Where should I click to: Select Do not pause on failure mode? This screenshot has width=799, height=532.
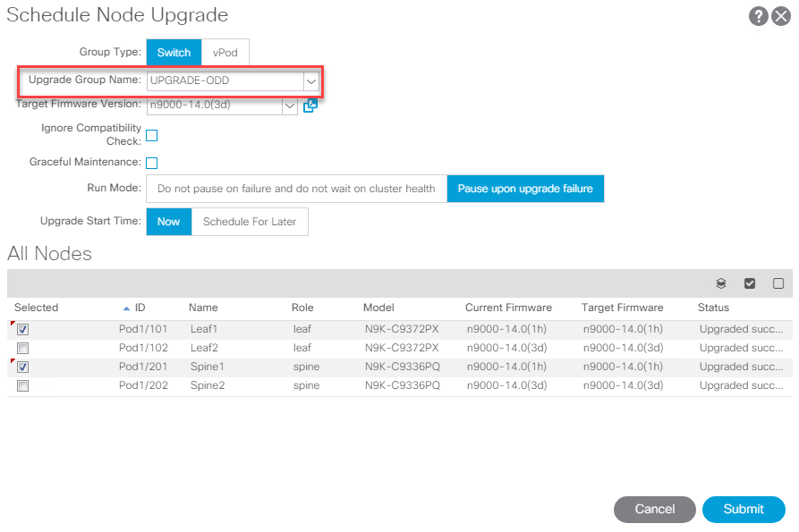[296, 189]
